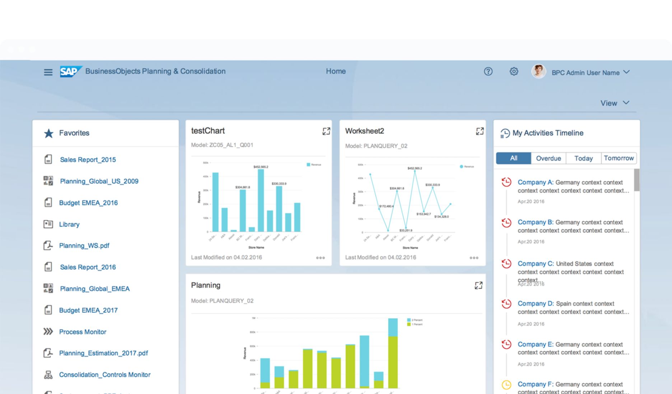Open the Worksheet2 overflow options menu
The width and height of the screenshot is (672, 394).
[x=475, y=258]
